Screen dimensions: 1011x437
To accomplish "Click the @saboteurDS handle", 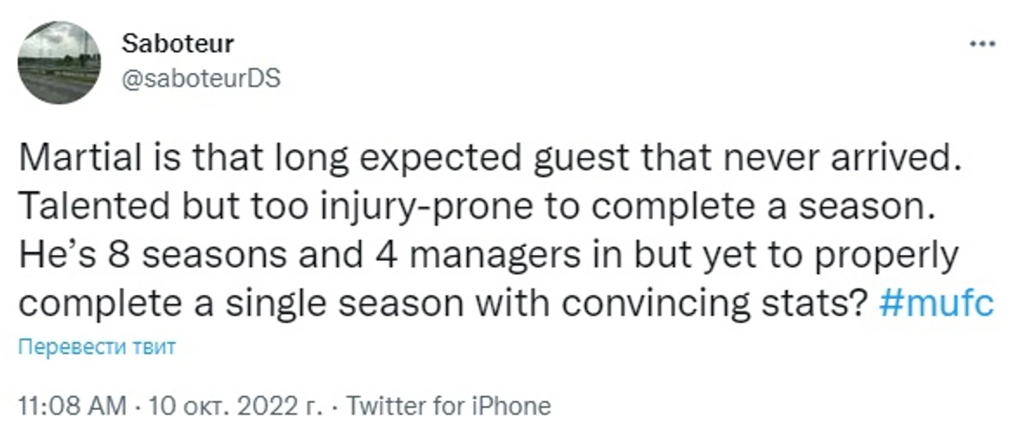I will 201,78.
